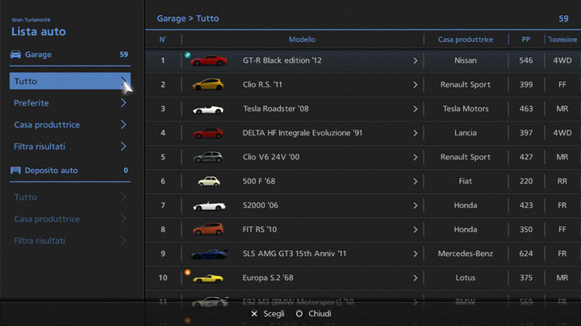This screenshot has height=326, width=581.
Task: Click the Garage car icon in sidebar
Action: click(15, 55)
